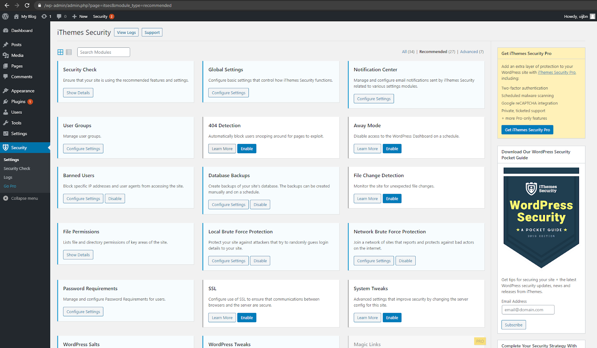
Task: Open Security Check submenu item
Action: (x=17, y=169)
